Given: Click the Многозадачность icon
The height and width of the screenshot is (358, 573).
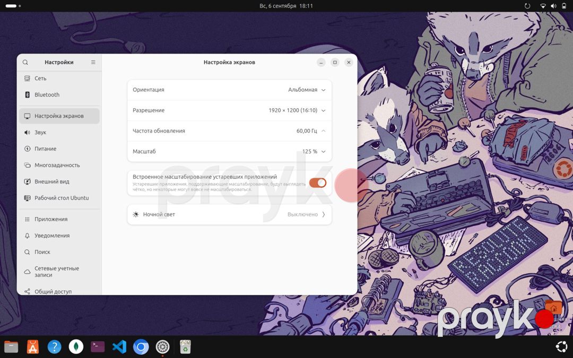Looking at the screenshot, I should (x=27, y=165).
